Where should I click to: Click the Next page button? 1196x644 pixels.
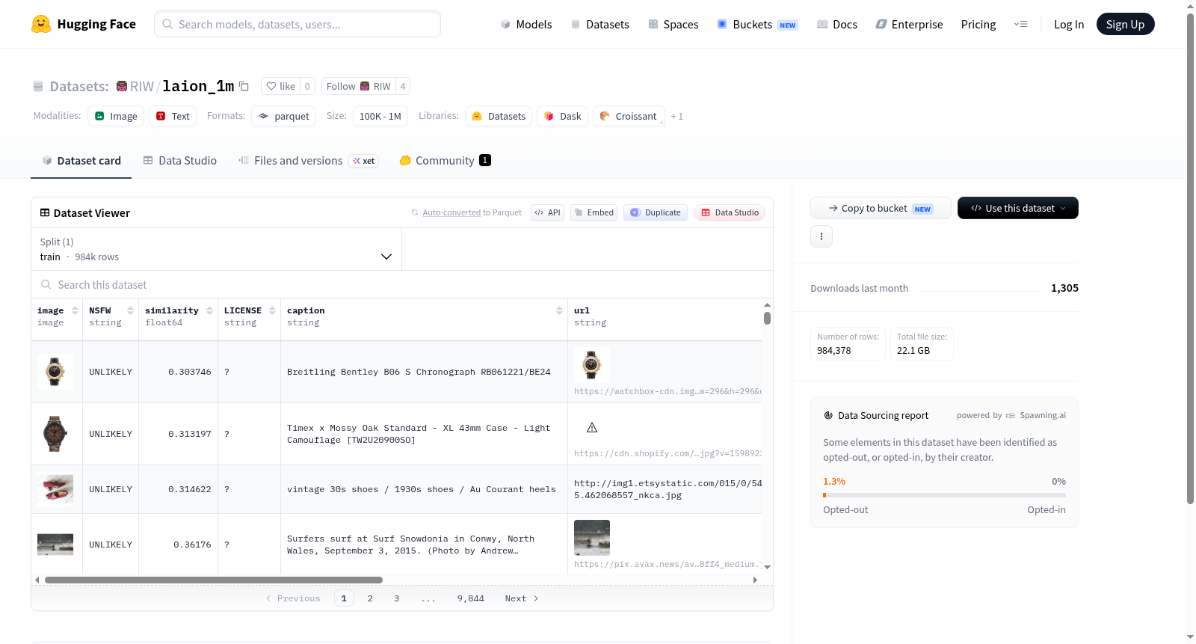pos(522,598)
